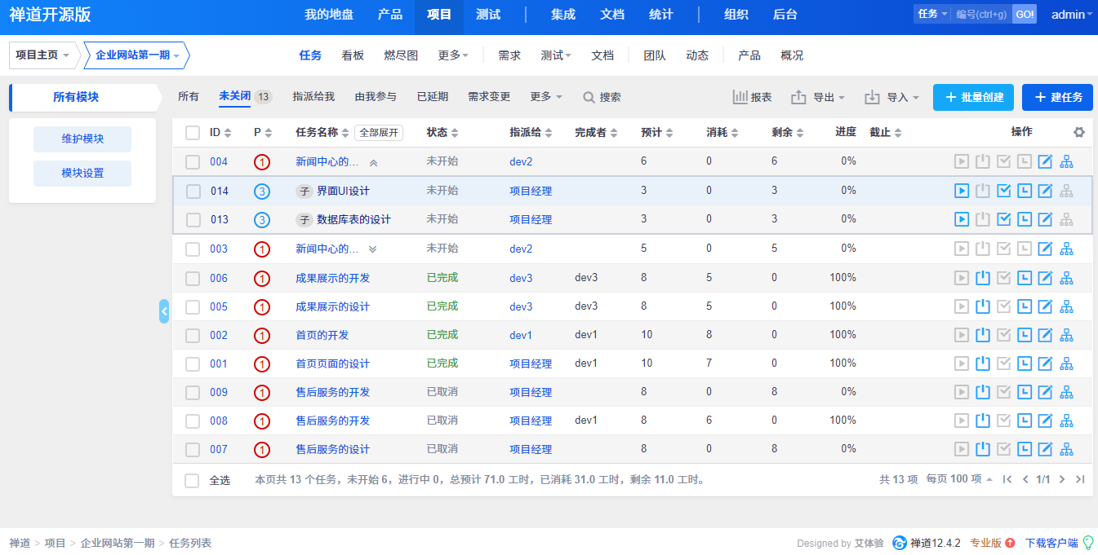1098x555 pixels.
Task: Open 报表 chart report
Action: click(x=752, y=97)
